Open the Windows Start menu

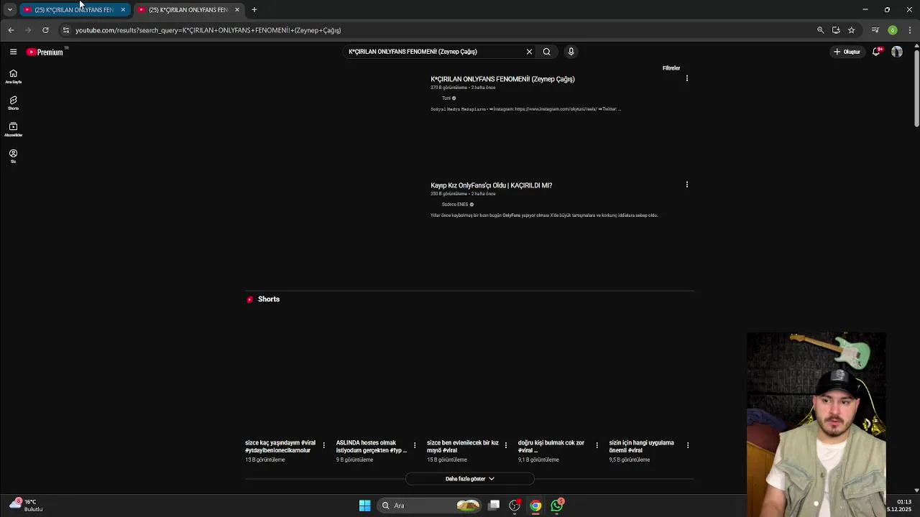(x=364, y=506)
